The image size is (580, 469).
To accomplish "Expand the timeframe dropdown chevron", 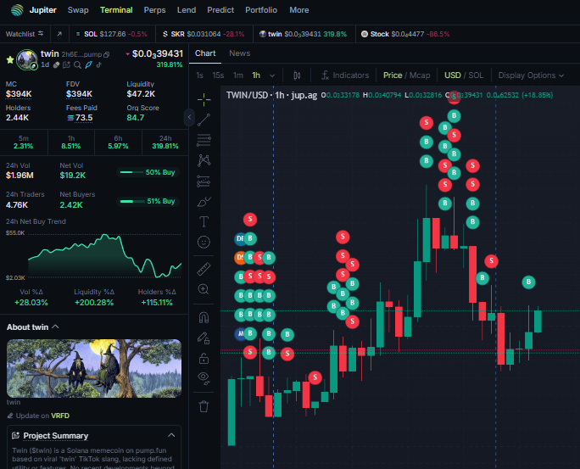I will coord(272,75).
